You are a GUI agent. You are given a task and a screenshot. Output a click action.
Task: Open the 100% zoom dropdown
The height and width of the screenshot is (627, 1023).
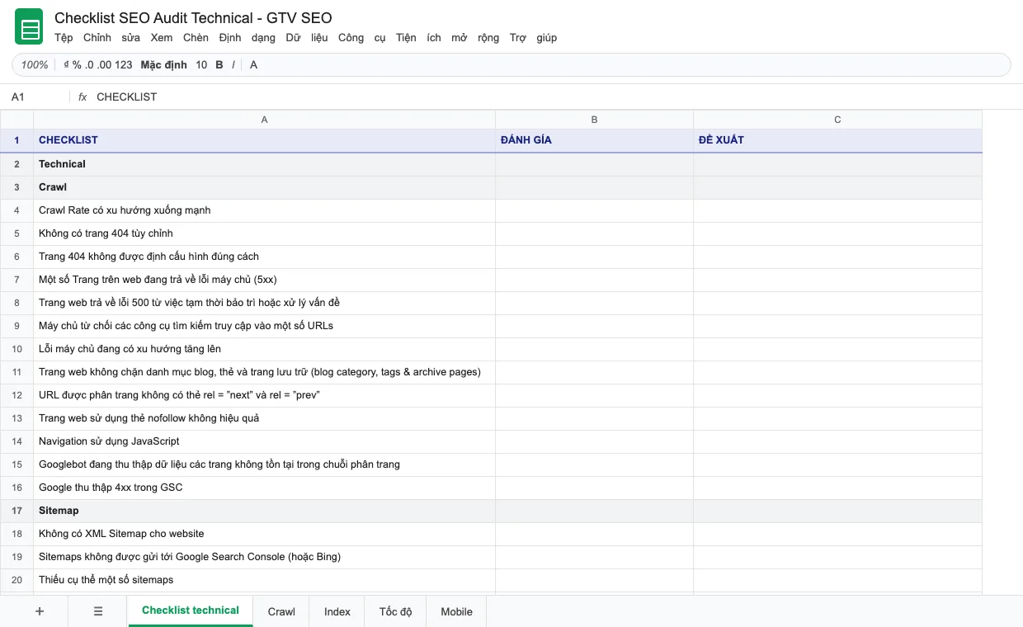[35, 65]
